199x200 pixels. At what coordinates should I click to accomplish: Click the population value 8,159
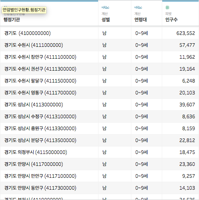point(189,129)
